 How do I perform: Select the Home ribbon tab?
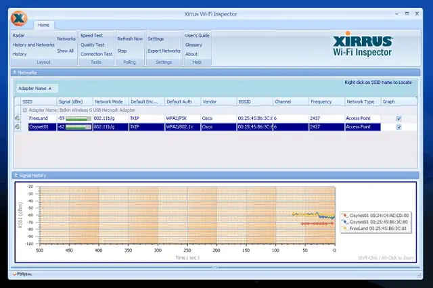43,25
